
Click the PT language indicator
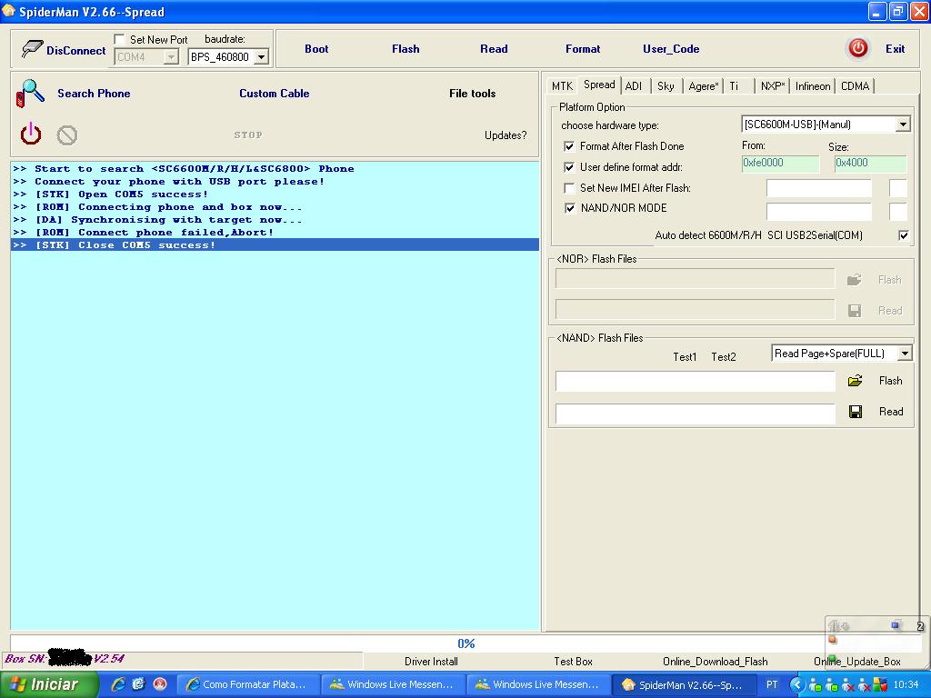pyautogui.click(x=771, y=684)
